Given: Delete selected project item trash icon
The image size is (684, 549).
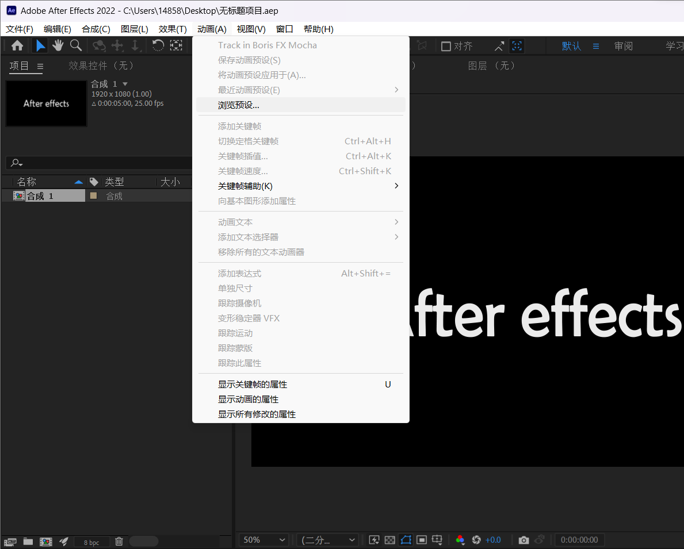Looking at the screenshot, I should (x=119, y=542).
